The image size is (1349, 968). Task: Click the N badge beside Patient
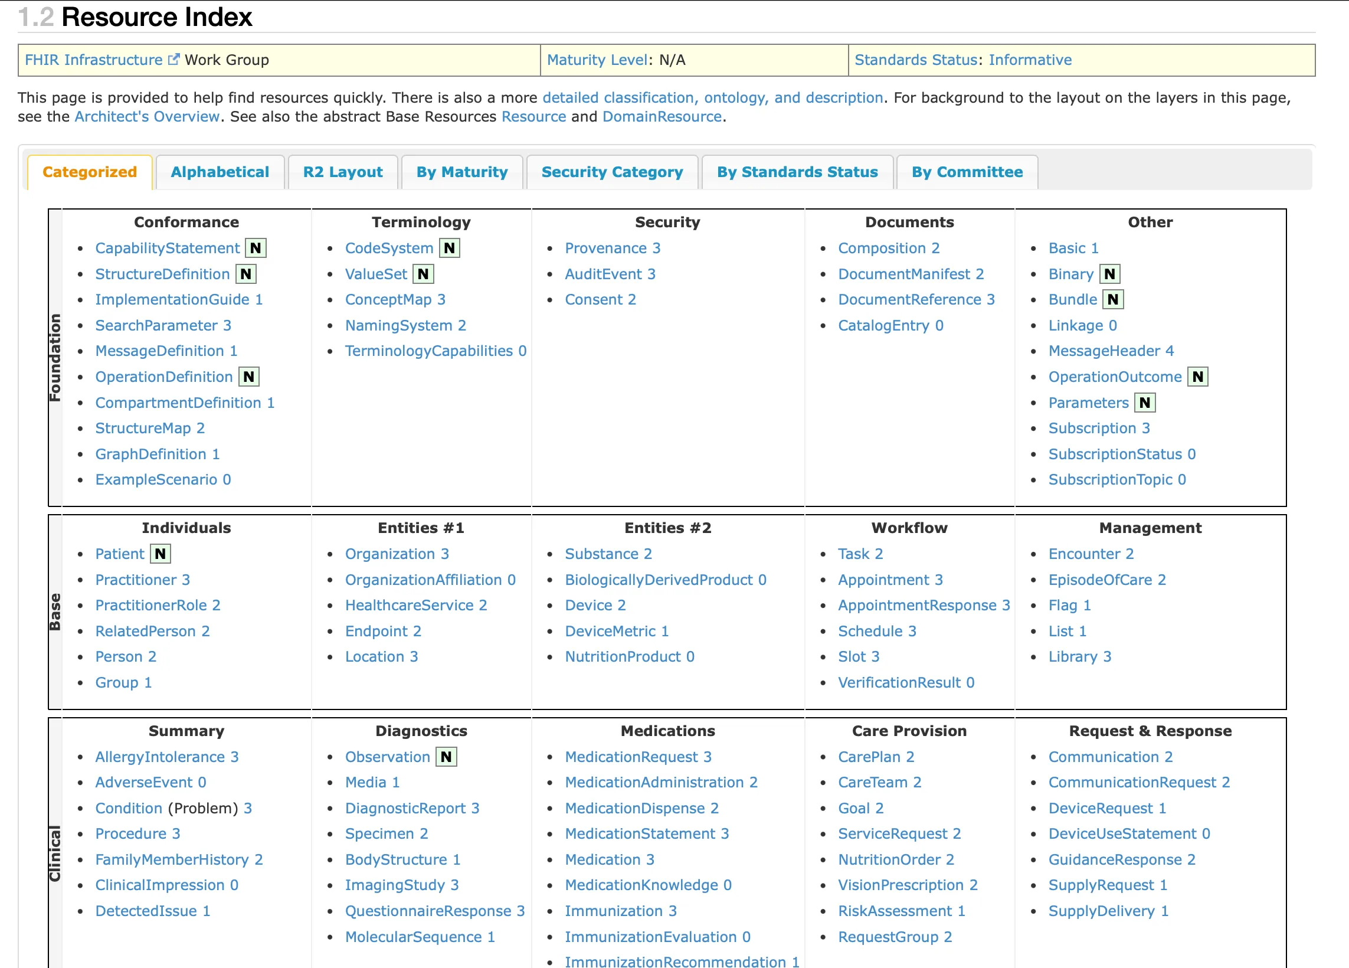pos(159,553)
